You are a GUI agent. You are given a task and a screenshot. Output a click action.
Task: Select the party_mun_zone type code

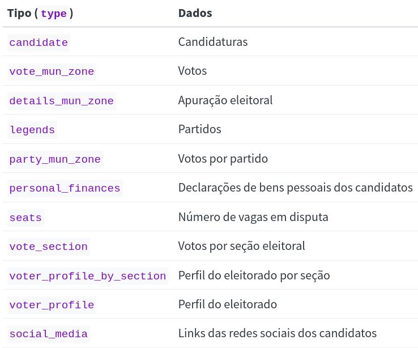(55, 159)
